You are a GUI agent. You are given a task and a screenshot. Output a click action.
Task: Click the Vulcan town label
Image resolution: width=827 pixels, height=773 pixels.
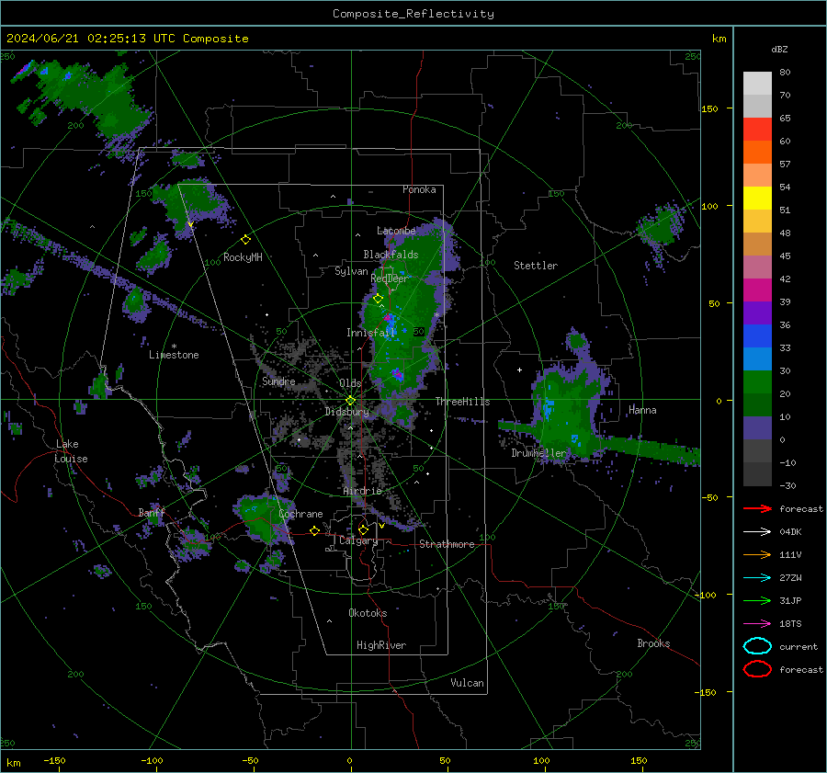468,683
